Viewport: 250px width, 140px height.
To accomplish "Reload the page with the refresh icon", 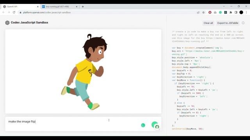I will click(14, 12).
